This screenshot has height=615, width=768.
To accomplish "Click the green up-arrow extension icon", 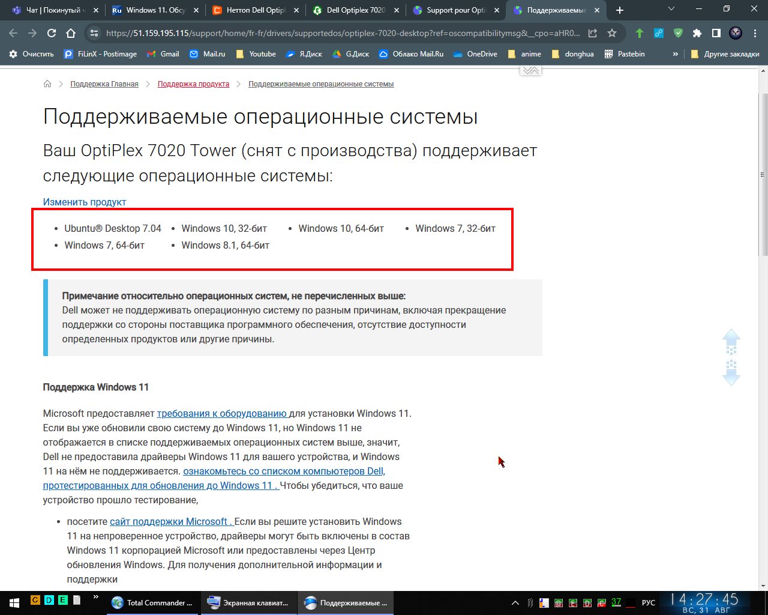I will 640,34.
